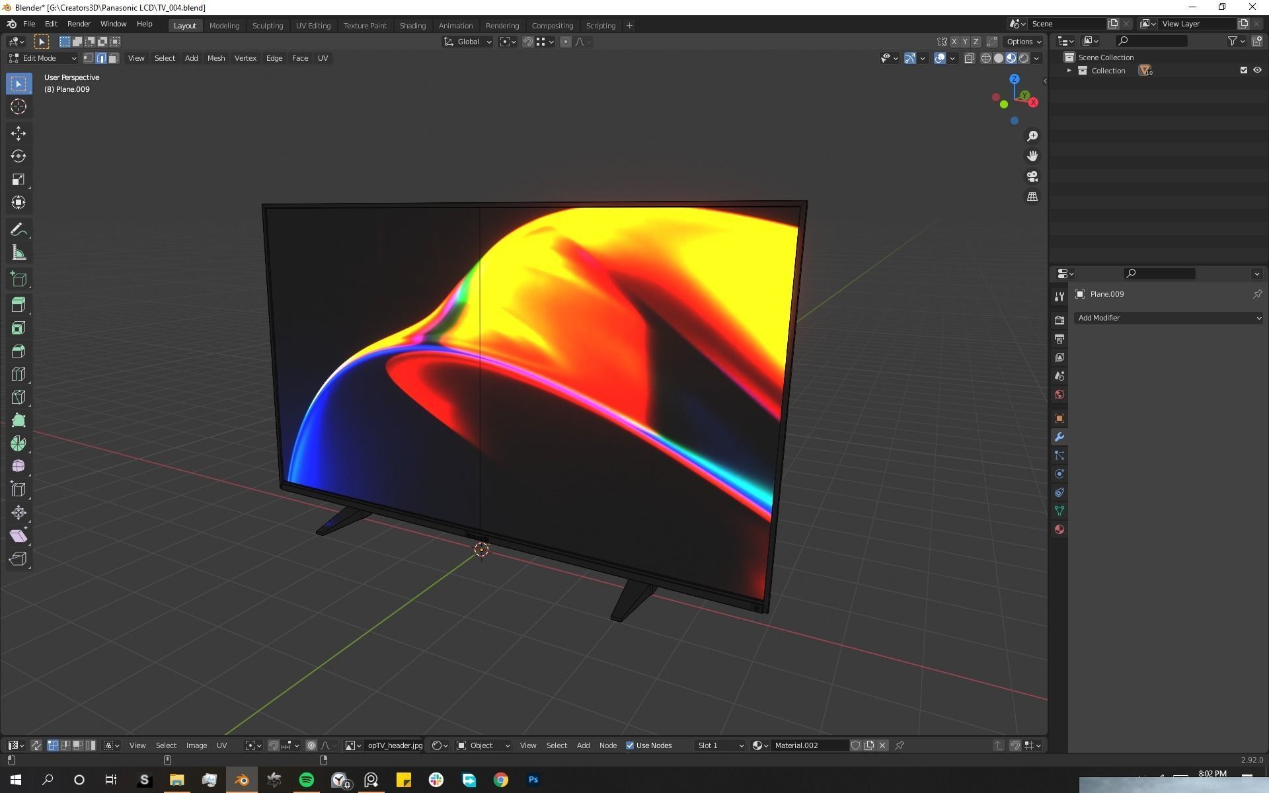Open viewport shading options arrow
The height and width of the screenshot is (793, 1269).
pos(1036,58)
